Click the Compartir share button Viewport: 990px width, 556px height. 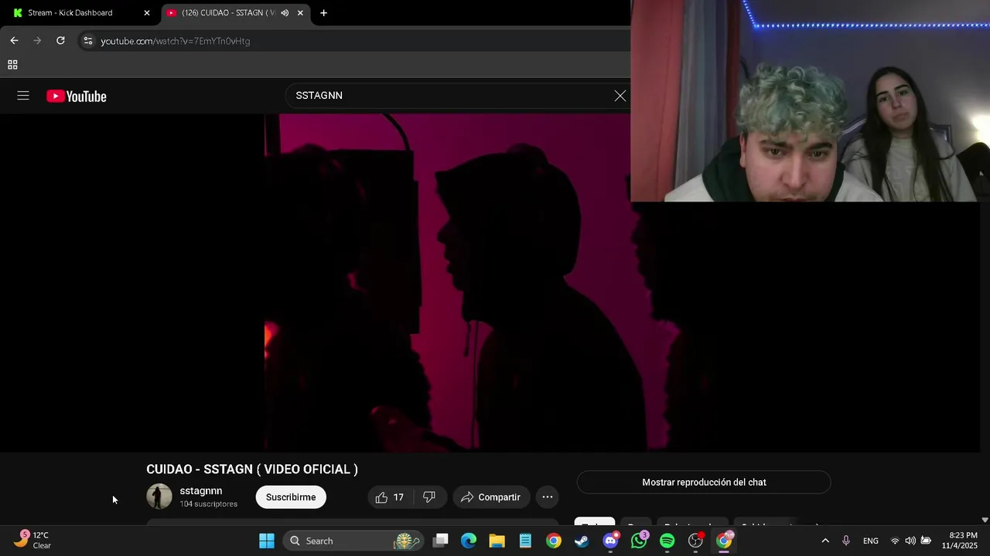(491, 497)
